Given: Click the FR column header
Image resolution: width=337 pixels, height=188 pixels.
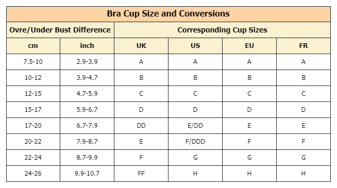Looking at the screenshot, I should (304, 45).
